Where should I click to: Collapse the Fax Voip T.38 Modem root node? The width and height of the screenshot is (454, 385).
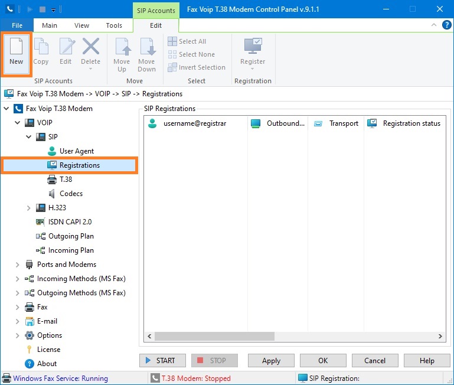click(6, 109)
